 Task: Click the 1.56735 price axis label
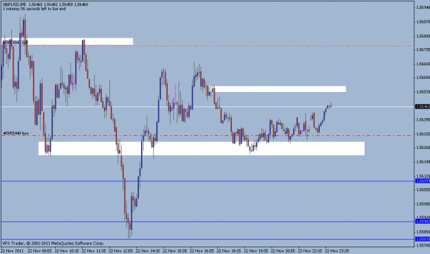click(423, 49)
